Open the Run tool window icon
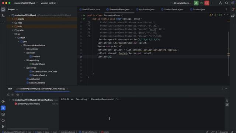The height and width of the screenshot is (133, 236). click(3, 108)
